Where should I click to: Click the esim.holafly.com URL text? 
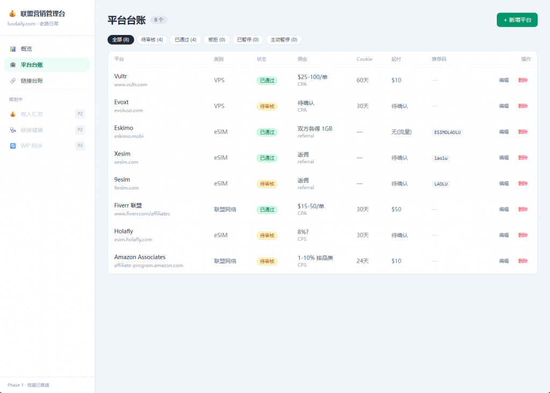click(x=133, y=240)
